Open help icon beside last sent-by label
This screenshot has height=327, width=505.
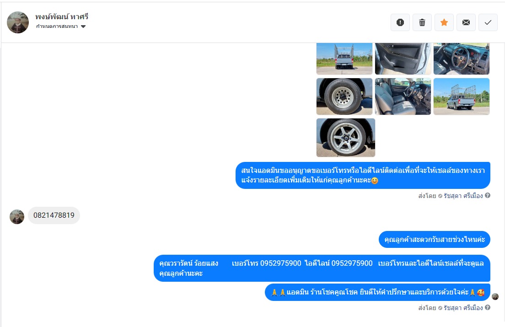488,307
